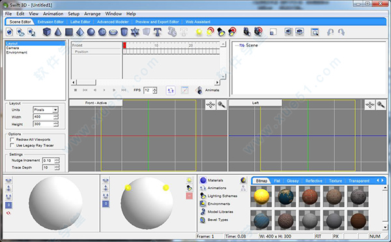This screenshot has width=391, height=242.
Task: Toggle Lock Horizontal on lighting trackball
Action: point(106,180)
